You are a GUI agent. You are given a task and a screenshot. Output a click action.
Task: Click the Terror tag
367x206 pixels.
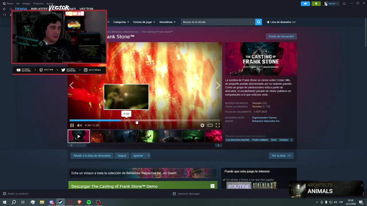coord(274,140)
